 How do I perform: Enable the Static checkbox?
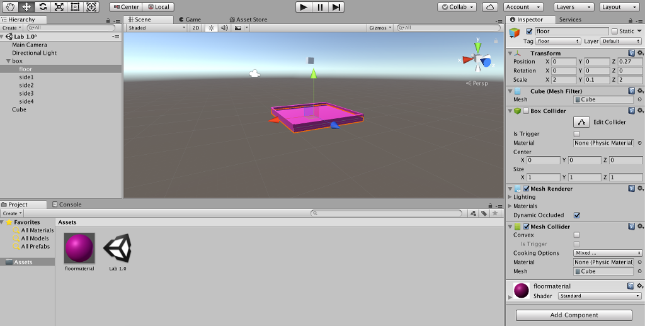point(615,31)
